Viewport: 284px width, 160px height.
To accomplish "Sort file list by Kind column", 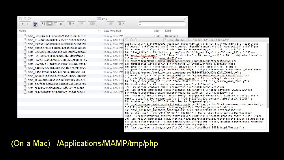I will [x=168, y=31].
